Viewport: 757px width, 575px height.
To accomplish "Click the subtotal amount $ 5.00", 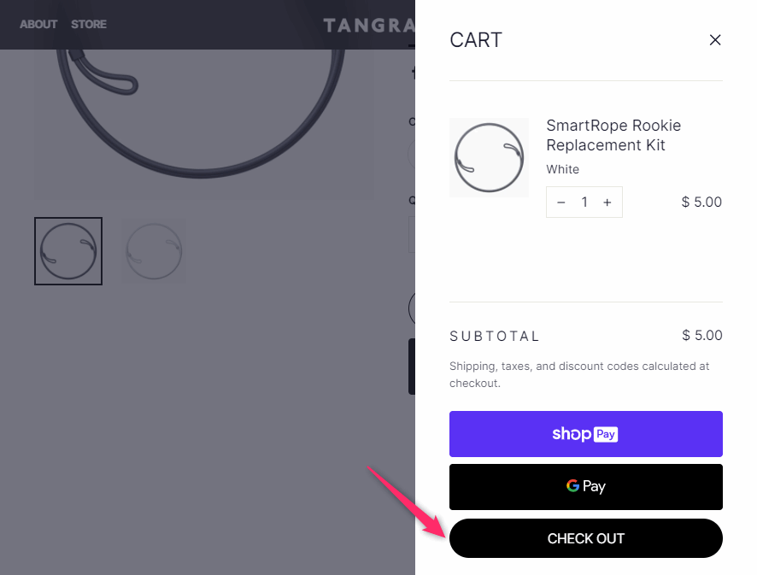I will click(x=702, y=336).
